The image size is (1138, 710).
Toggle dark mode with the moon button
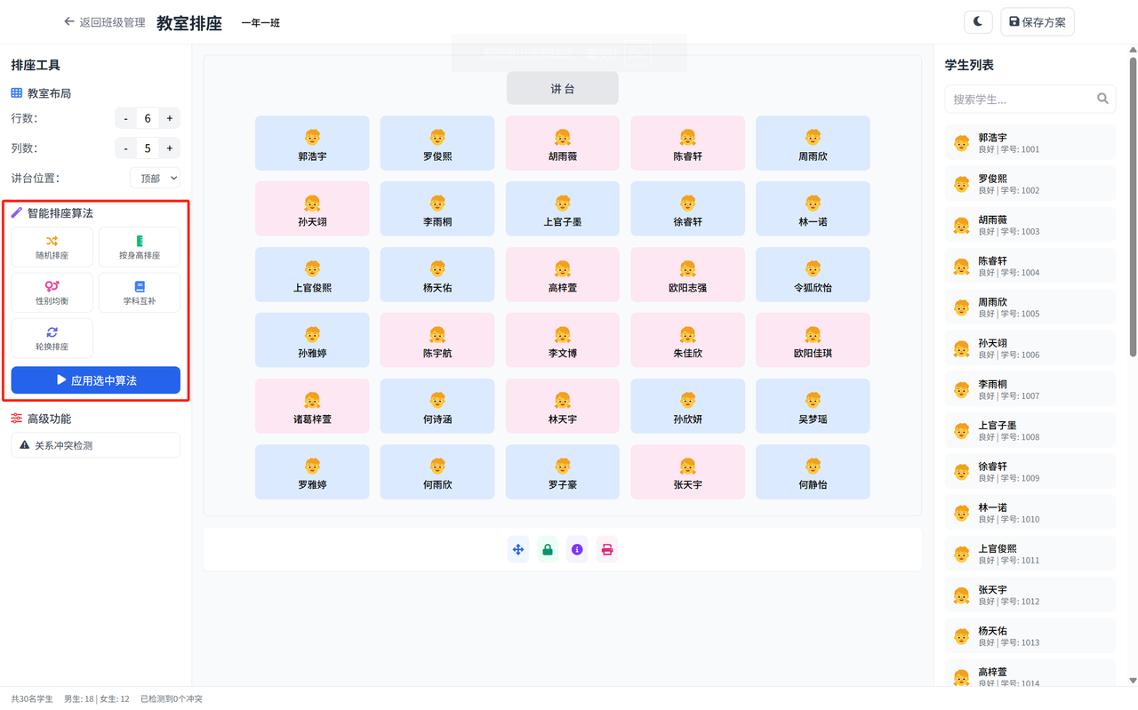978,21
